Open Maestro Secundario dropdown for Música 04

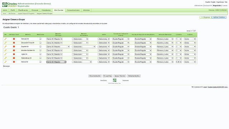tap(82, 62)
